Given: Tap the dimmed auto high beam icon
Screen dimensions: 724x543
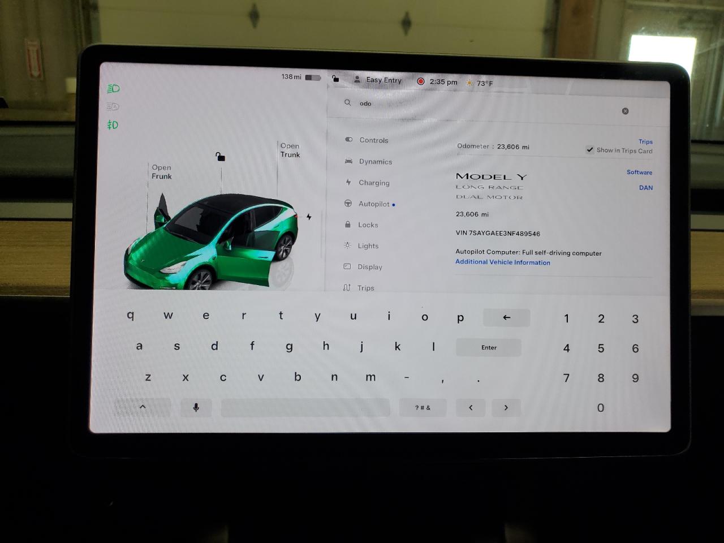Looking at the screenshot, I should coord(113,106).
